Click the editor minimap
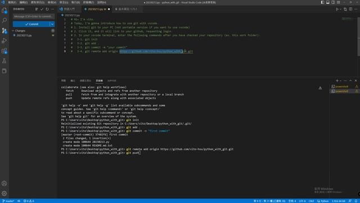360x203 pixels. (x=348, y=19)
